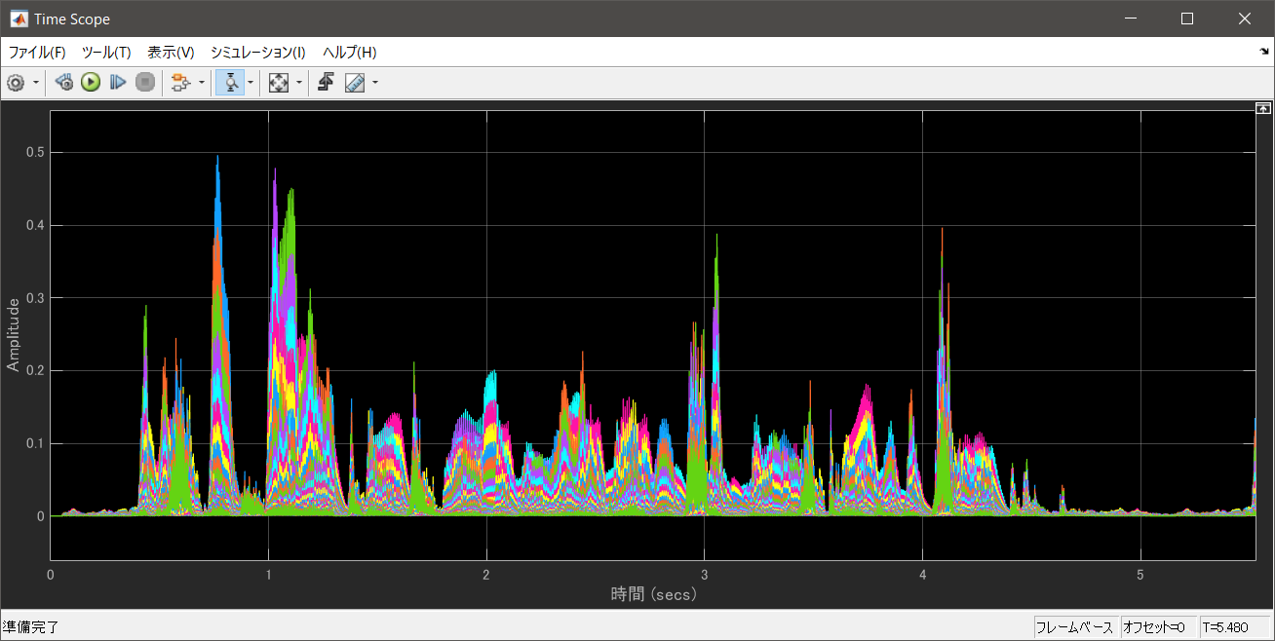
Task: Select the signal trace selection icon
Action: click(x=326, y=82)
